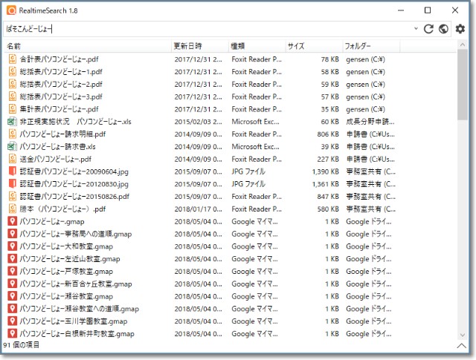The image size is (476, 360).
Task: Click the refresh search icon
Action: (428, 29)
